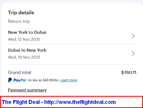Viewport: 143px width, 108px height.
Task: Click blank space right of the URL in red banner
Action: coord(128,102)
